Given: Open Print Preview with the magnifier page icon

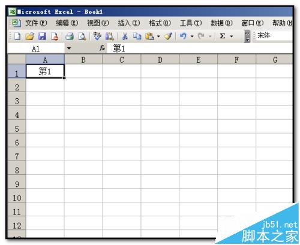Looking at the screenshot, I should [x=82, y=37].
